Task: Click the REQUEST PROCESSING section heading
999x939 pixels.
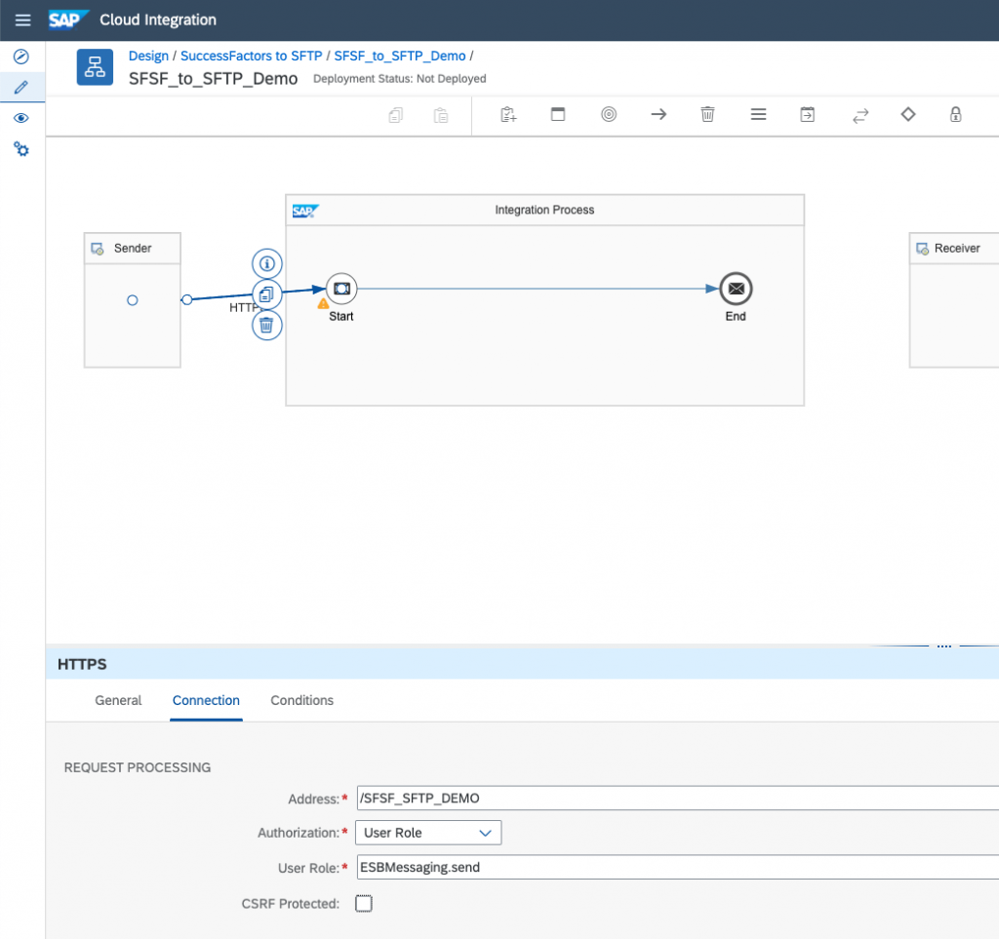Action: [x=137, y=767]
